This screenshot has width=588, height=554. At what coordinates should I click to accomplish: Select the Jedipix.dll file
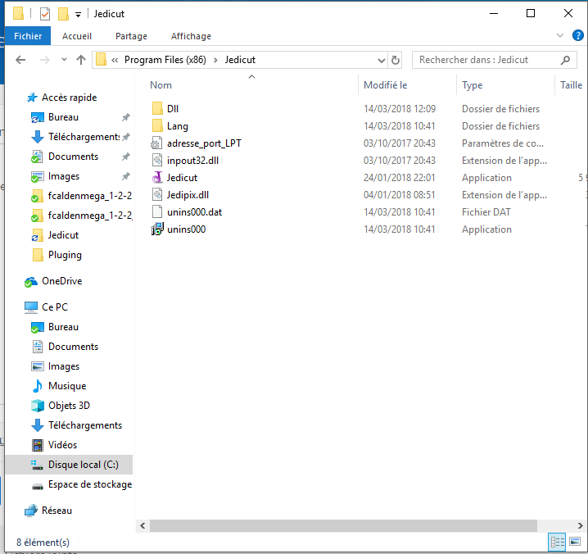[x=187, y=195]
